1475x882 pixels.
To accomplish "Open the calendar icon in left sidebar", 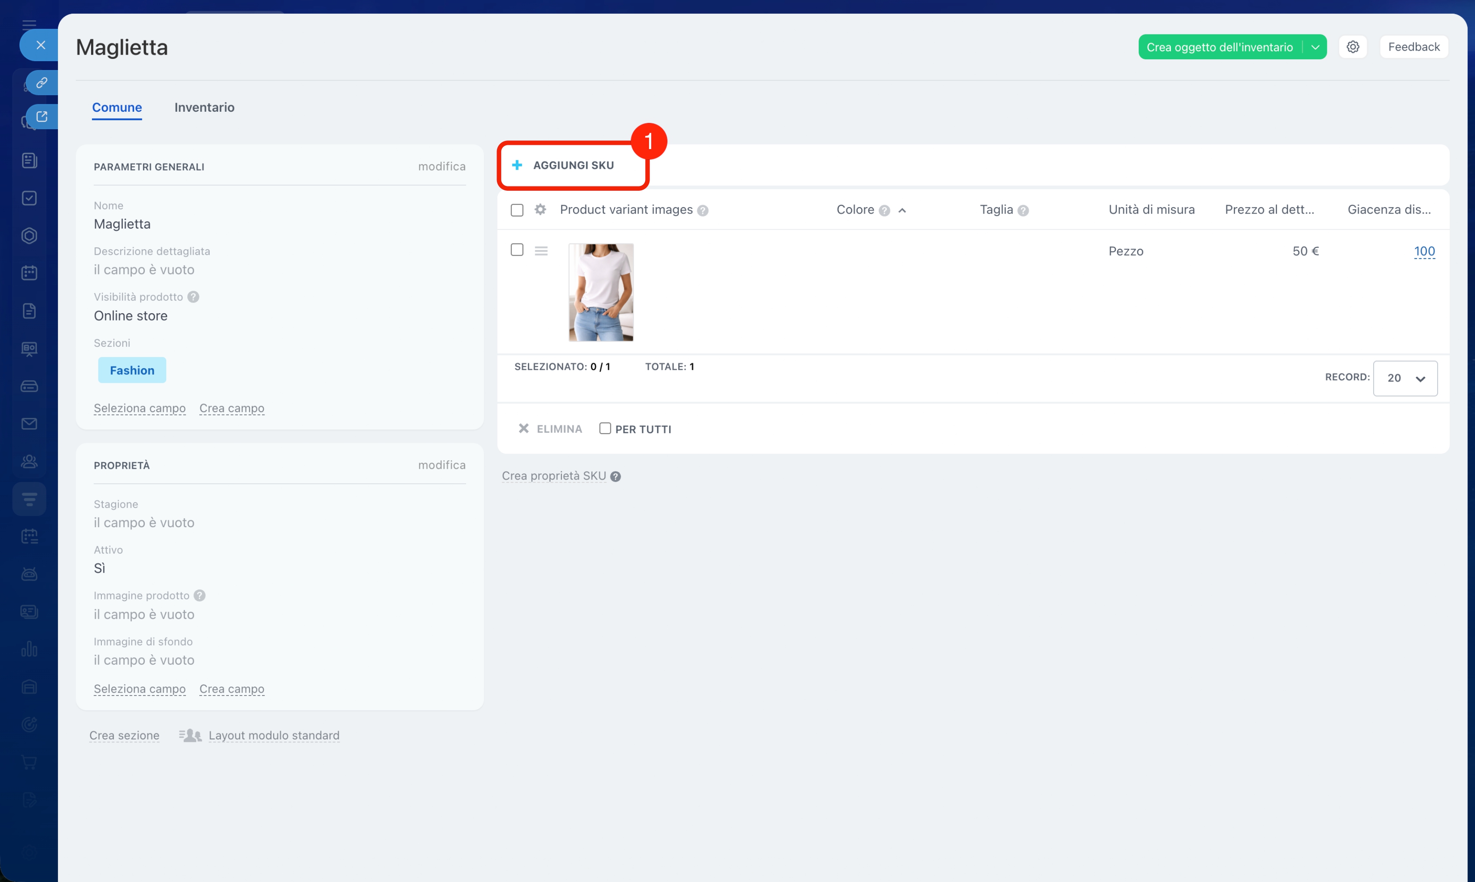I will (x=29, y=273).
